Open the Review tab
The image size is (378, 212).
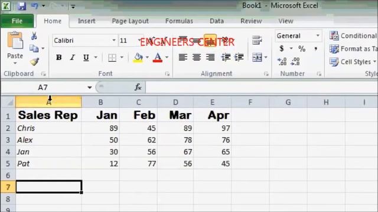tap(251, 21)
